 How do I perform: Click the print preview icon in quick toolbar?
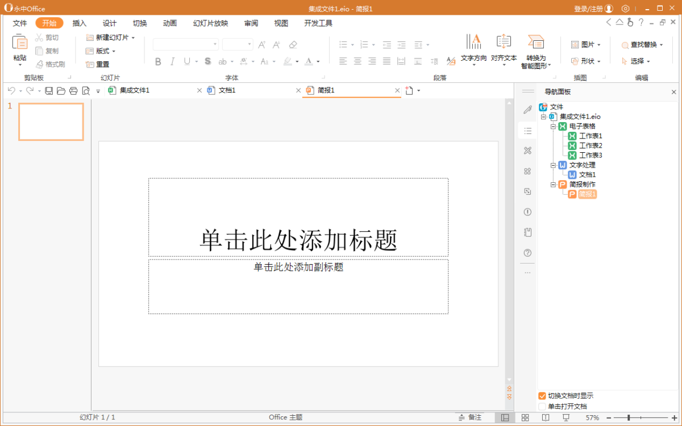86,91
